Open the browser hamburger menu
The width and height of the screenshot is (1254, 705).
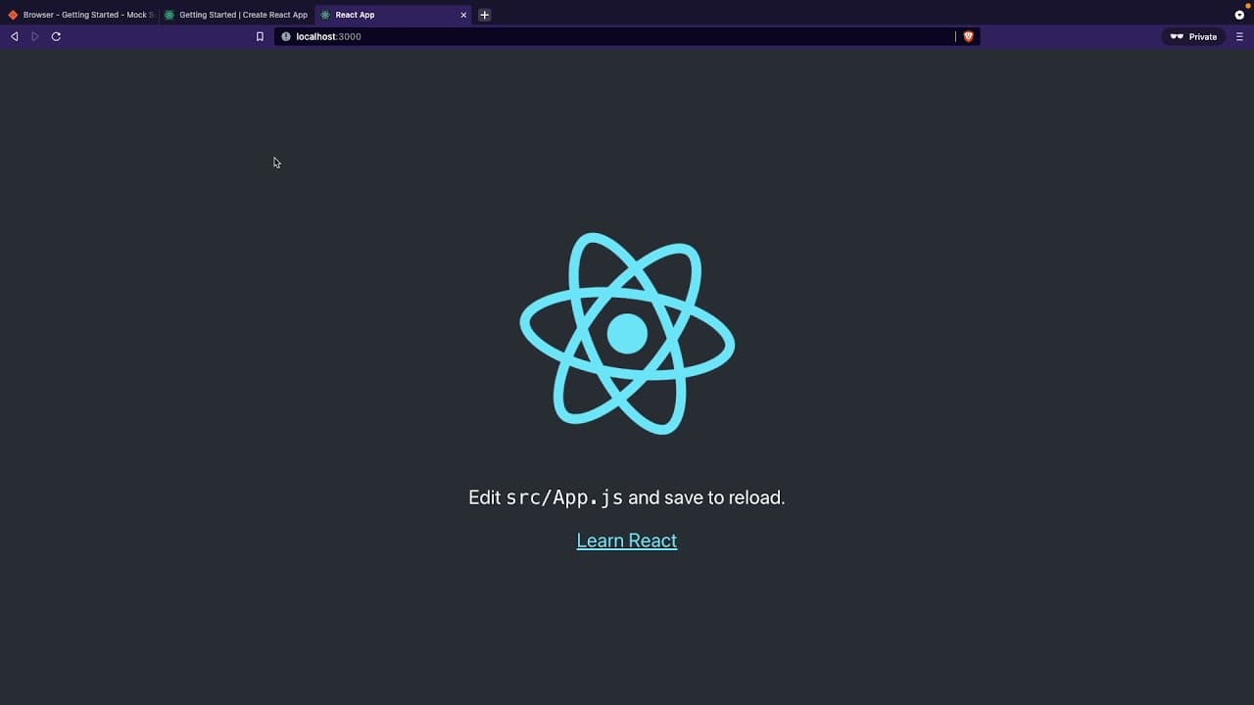pyautogui.click(x=1239, y=36)
